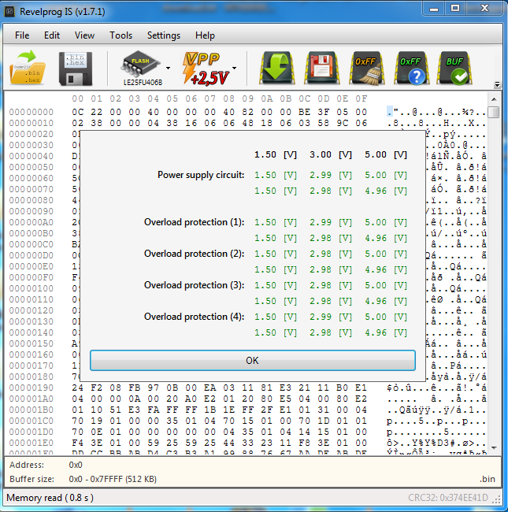
Task: Click the erase memory 0xFF broom icon
Action: click(x=365, y=69)
